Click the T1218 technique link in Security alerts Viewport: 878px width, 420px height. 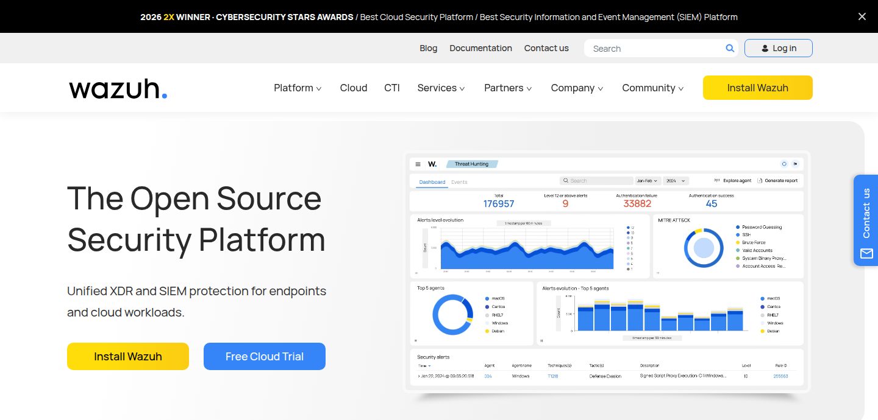pos(552,376)
